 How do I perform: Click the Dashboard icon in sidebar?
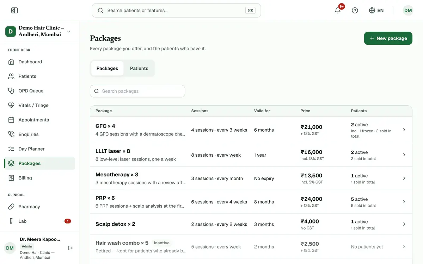(11, 62)
